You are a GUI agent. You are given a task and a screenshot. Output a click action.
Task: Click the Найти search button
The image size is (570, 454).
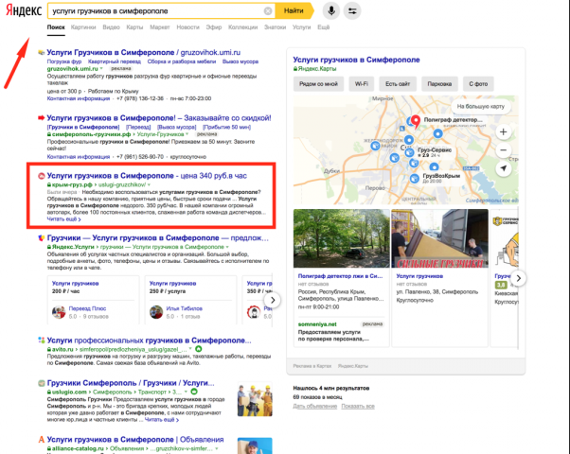294,11
